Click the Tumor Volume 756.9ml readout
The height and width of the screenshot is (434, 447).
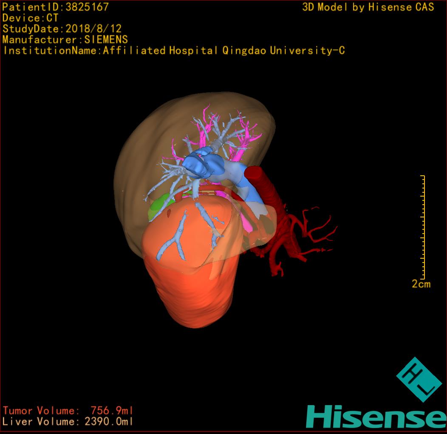68,411
